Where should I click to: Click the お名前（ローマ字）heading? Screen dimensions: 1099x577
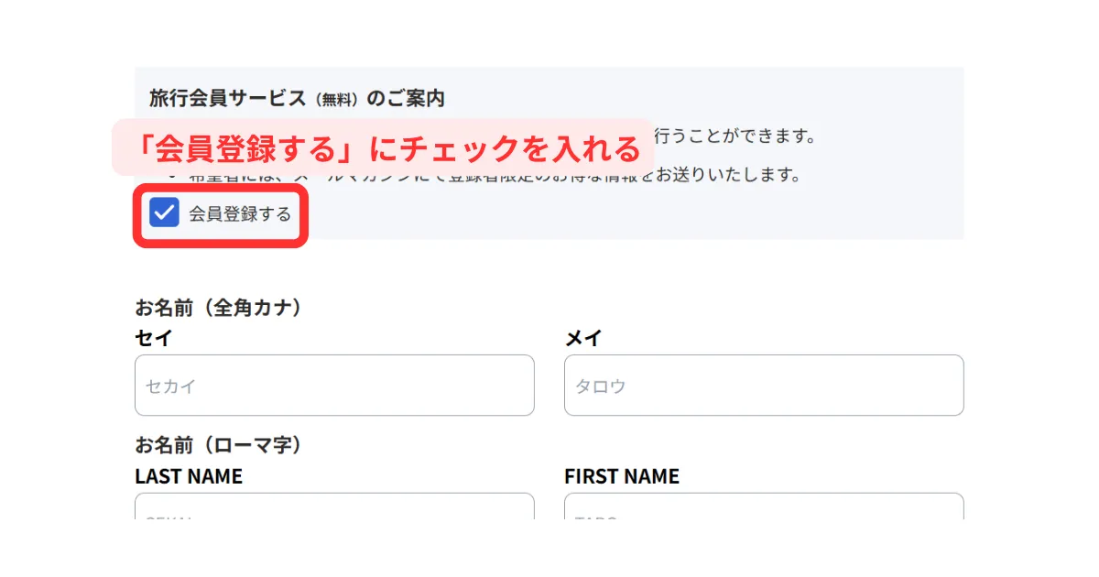click(x=219, y=445)
